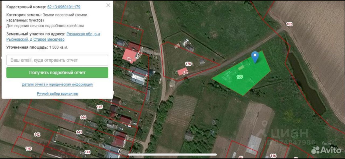Select parcel label 144
The height and width of the screenshot is (159, 345).
tap(83, 117)
